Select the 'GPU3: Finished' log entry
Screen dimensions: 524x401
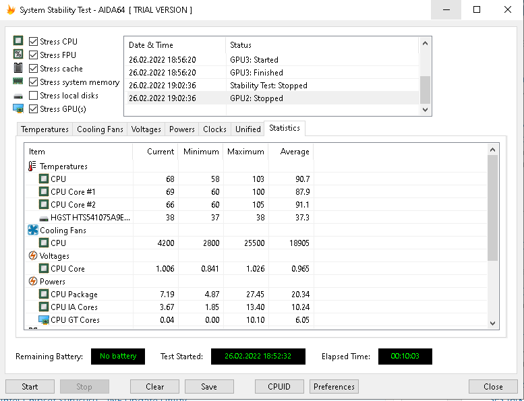272,73
